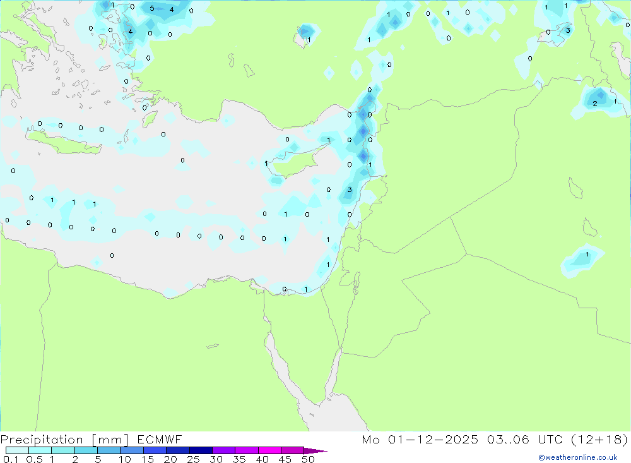This screenshot has width=631, height=463.
Task: Click the '30' legend scale label
Action: [x=216, y=459]
